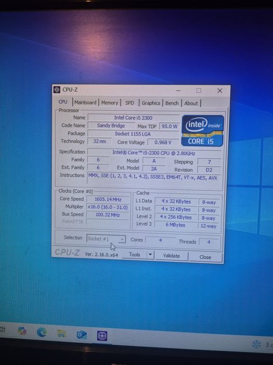Select the CPU tab
This screenshot has height=365, width=273.
[x=63, y=102]
